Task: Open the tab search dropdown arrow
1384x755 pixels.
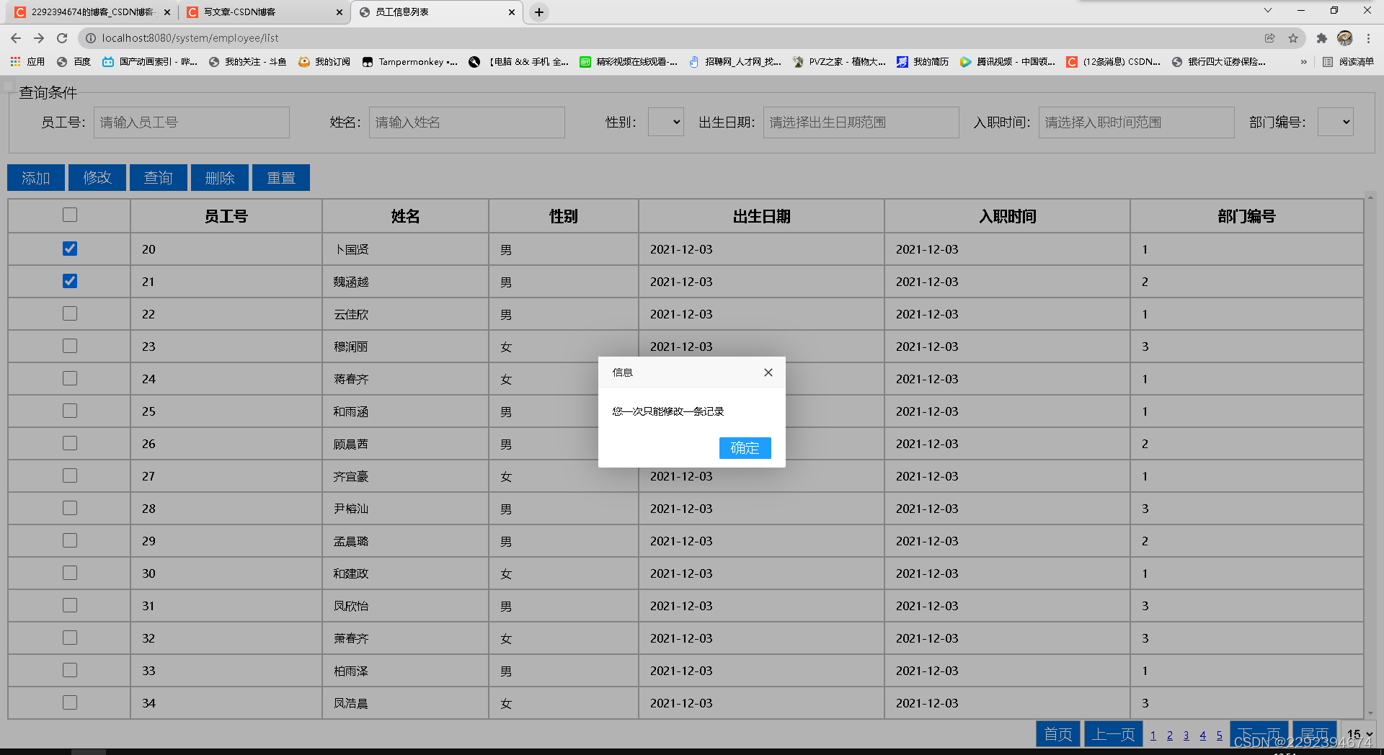Action: [x=1268, y=11]
